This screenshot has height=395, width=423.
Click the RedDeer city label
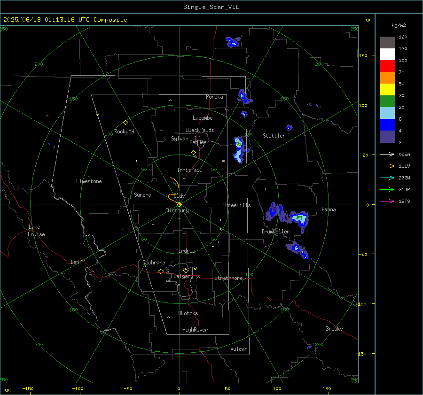199,142
